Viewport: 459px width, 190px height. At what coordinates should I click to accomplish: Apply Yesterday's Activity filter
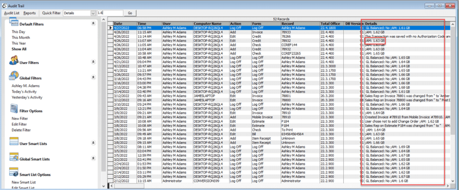tap(27, 97)
